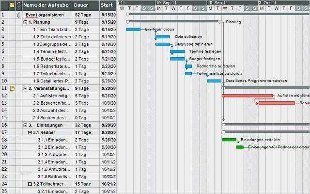Select the Detailliertes Programm Gantt bar

click(214, 81)
